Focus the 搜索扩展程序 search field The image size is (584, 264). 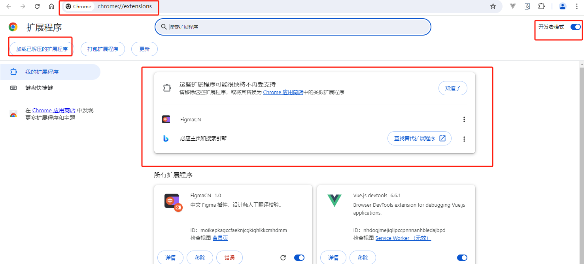(293, 27)
